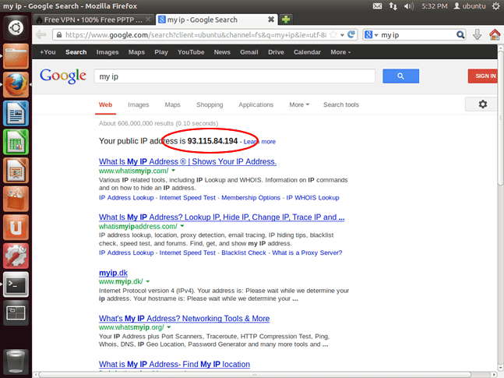This screenshot has height=378, width=504.
Task: Switch to the Maps results tab
Action: click(173, 104)
